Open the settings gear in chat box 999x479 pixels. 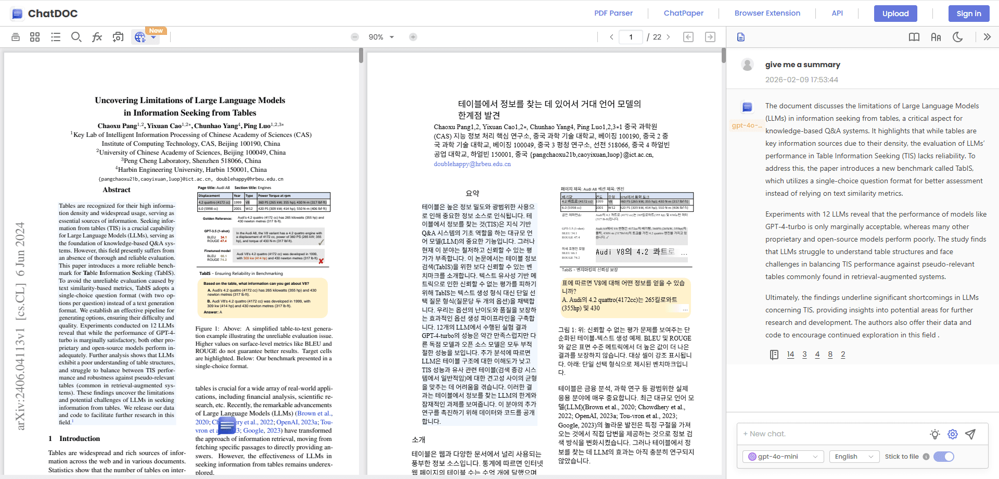(953, 434)
